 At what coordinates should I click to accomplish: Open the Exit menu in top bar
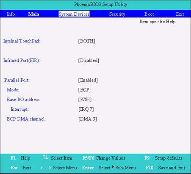tap(180, 14)
